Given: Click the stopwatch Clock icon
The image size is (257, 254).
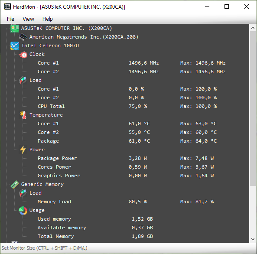Looking at the screenshot, I should (x=23, y=54).
